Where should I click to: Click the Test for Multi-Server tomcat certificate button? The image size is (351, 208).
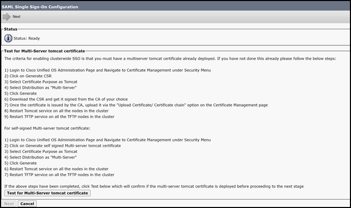[48, 193]
